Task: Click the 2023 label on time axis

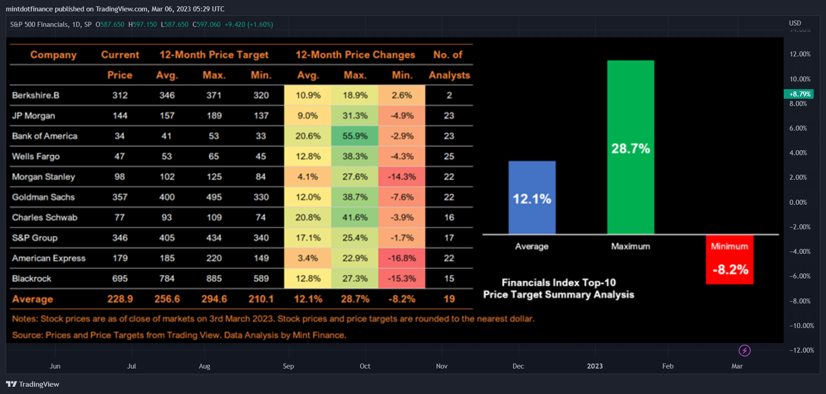Action: click(595, 366)
